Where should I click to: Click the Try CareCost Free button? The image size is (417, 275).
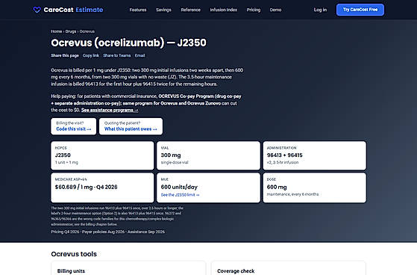(360, 10)
